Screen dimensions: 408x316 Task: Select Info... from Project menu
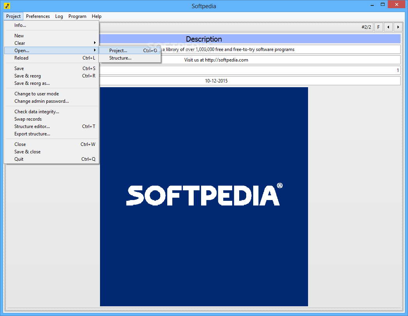coord(51,25)
